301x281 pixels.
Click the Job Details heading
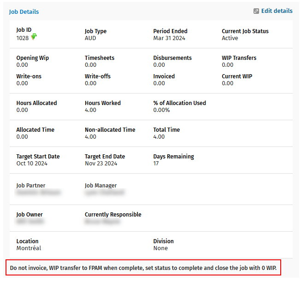(24, 12)
